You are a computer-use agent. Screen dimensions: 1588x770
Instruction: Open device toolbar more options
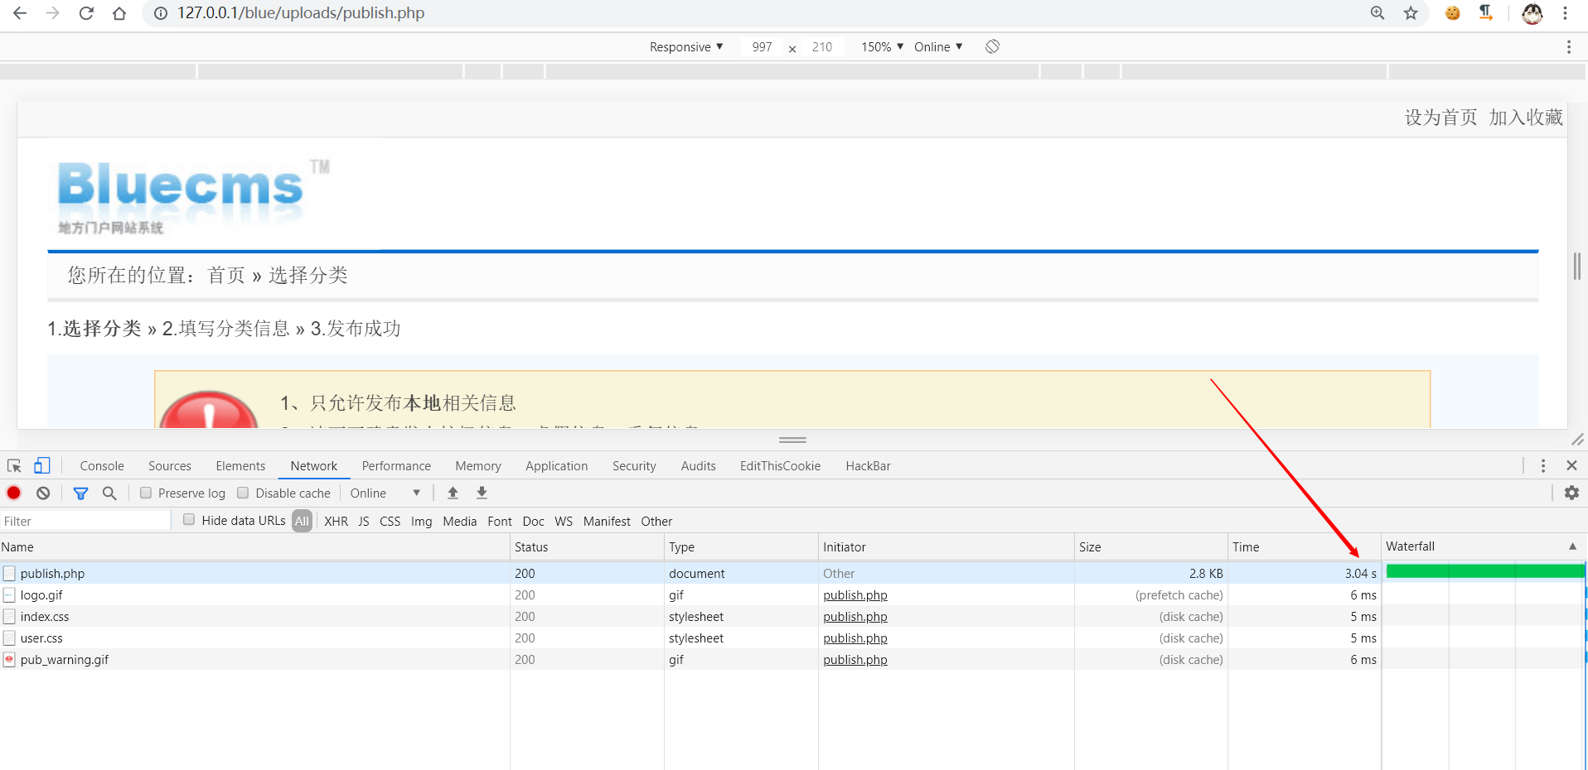pyautogui.click(x=1569, y=47)
